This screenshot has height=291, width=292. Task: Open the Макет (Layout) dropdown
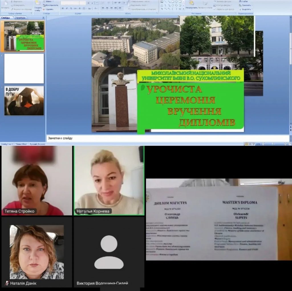coord(49,1)
